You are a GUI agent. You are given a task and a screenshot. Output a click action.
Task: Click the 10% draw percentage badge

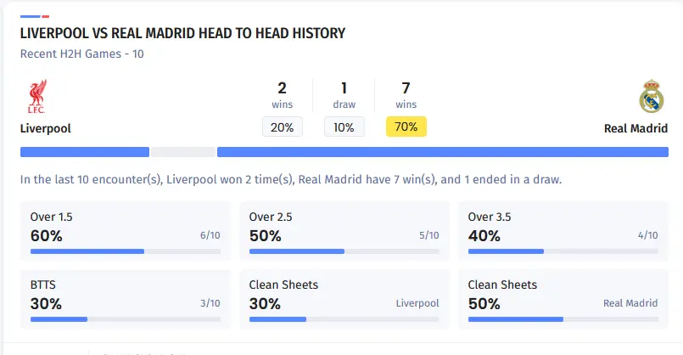coord(344,127)
